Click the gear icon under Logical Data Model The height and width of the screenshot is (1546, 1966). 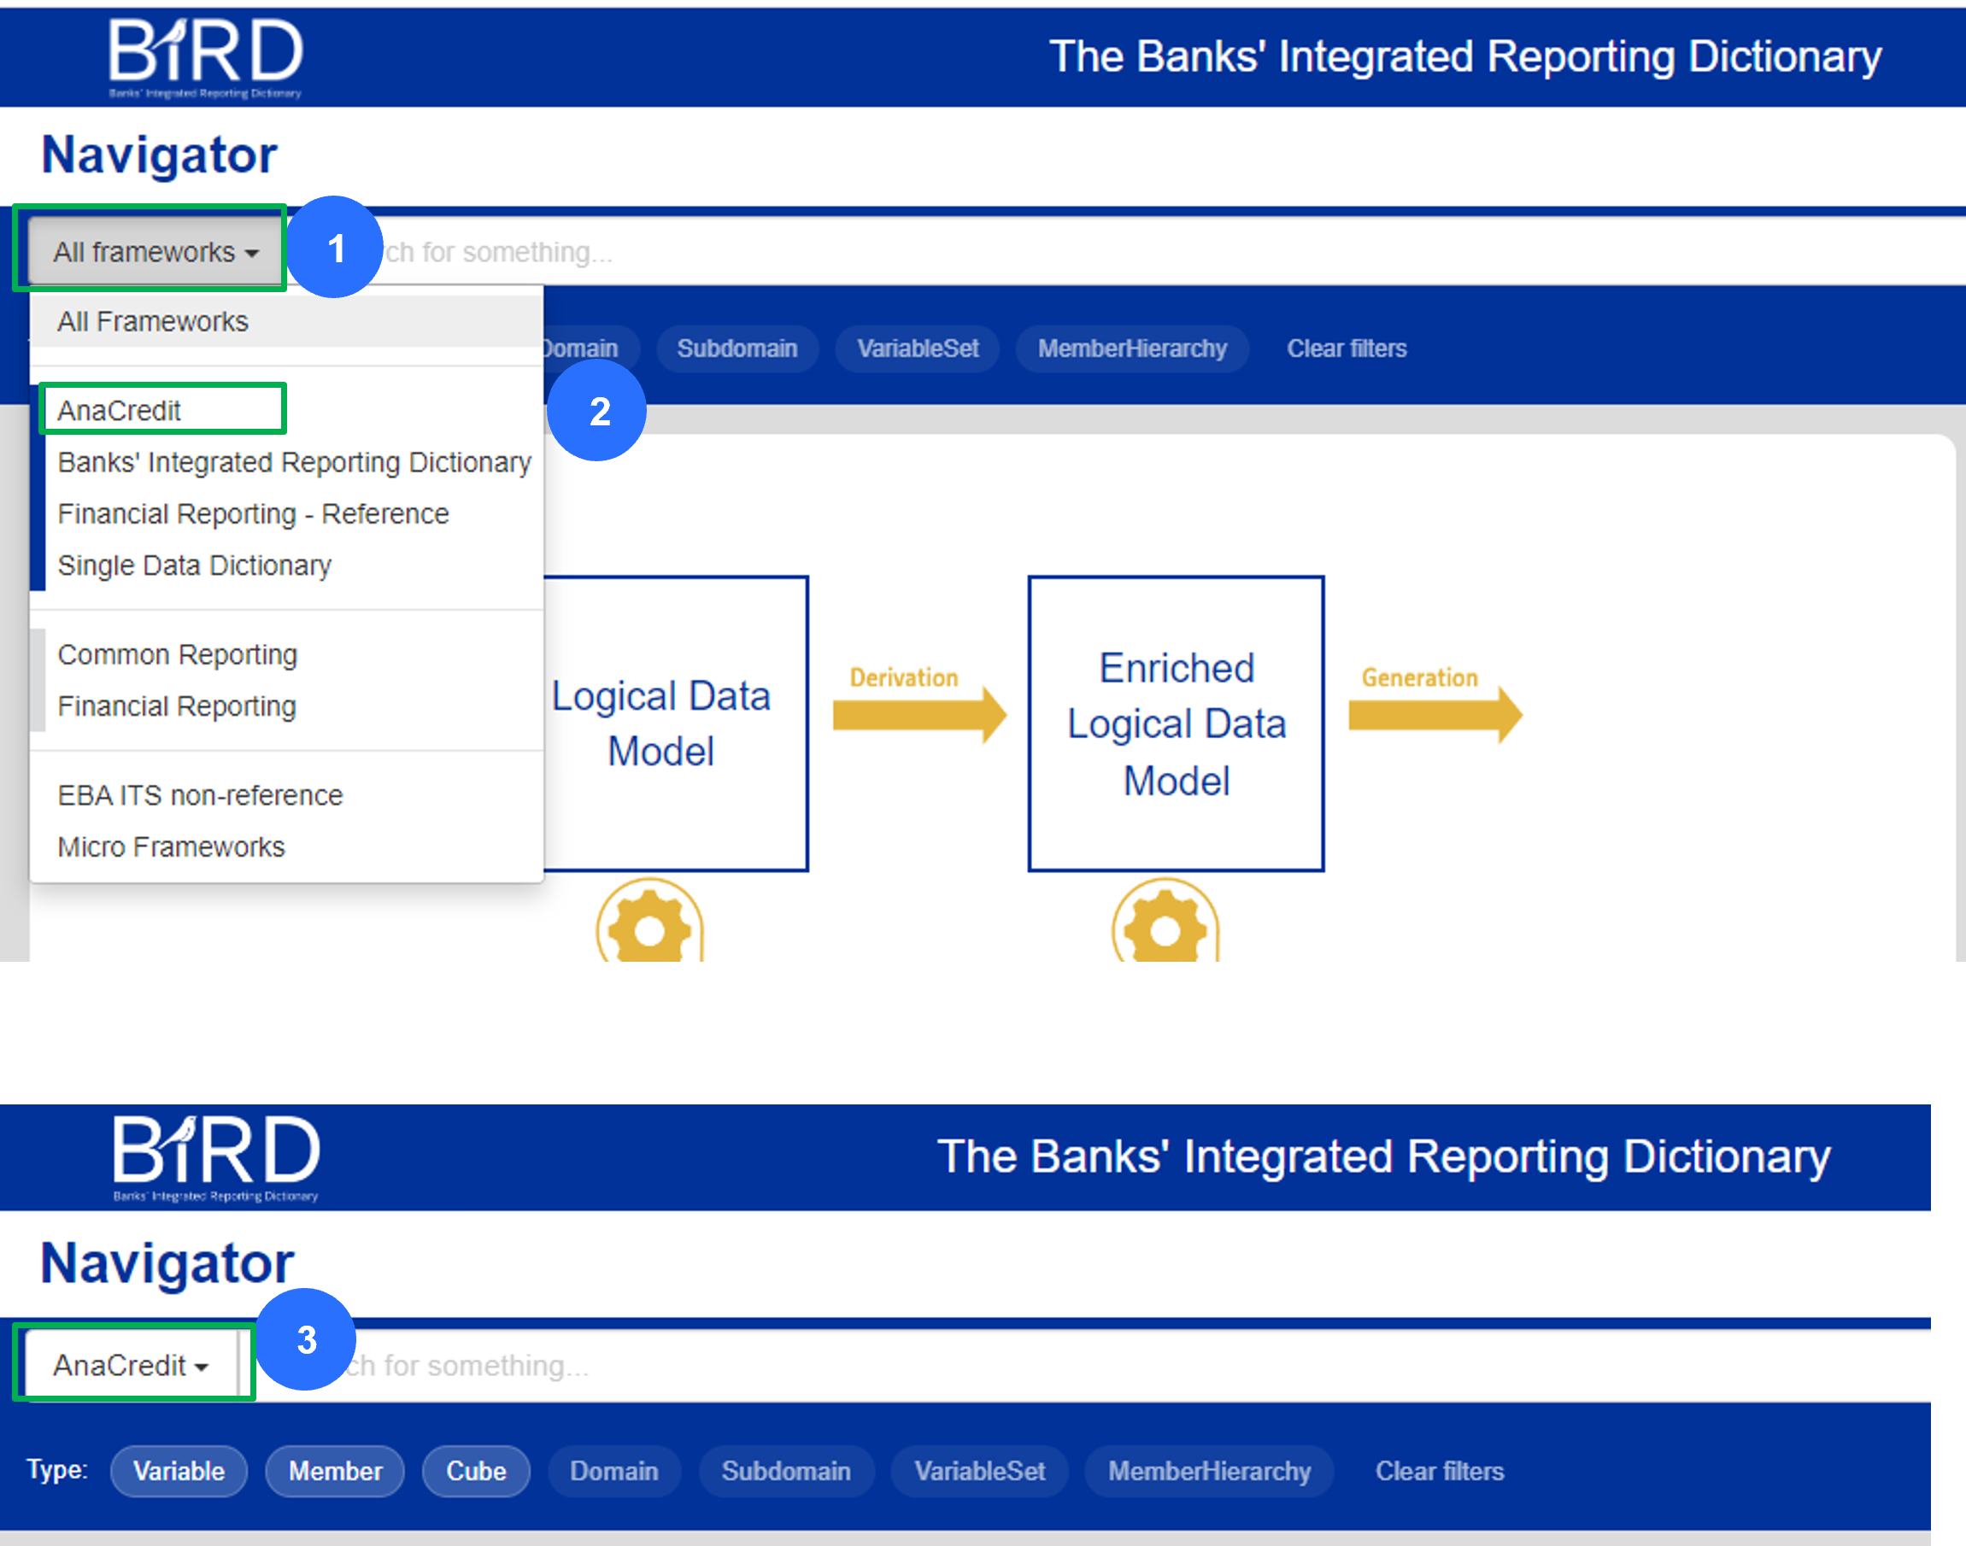(649, 927)
